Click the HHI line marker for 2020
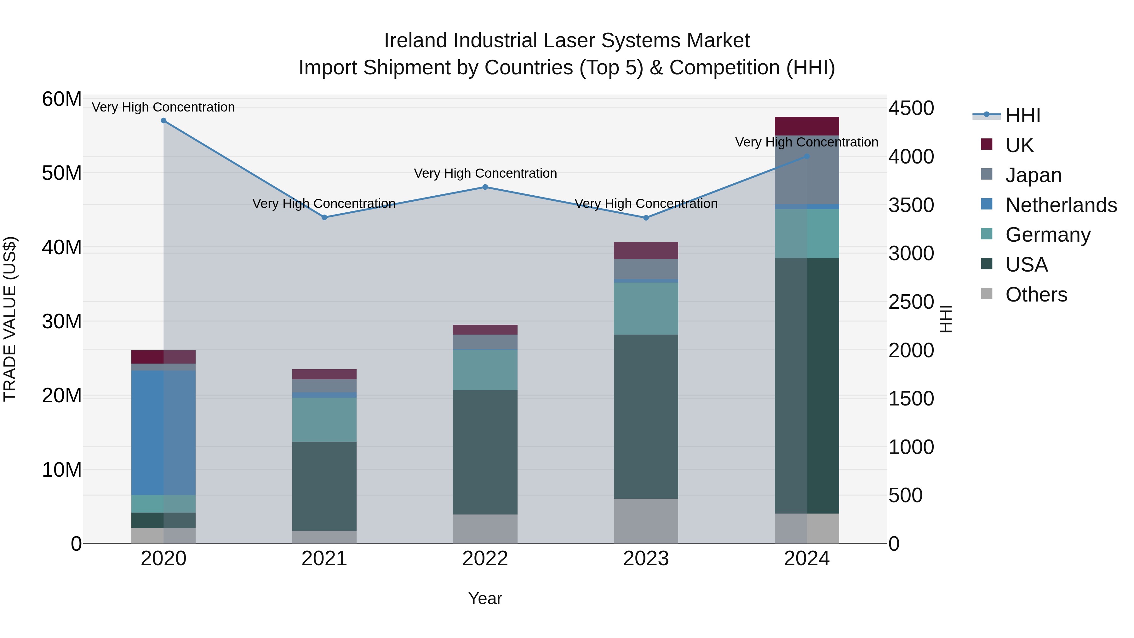 point(163,121)
